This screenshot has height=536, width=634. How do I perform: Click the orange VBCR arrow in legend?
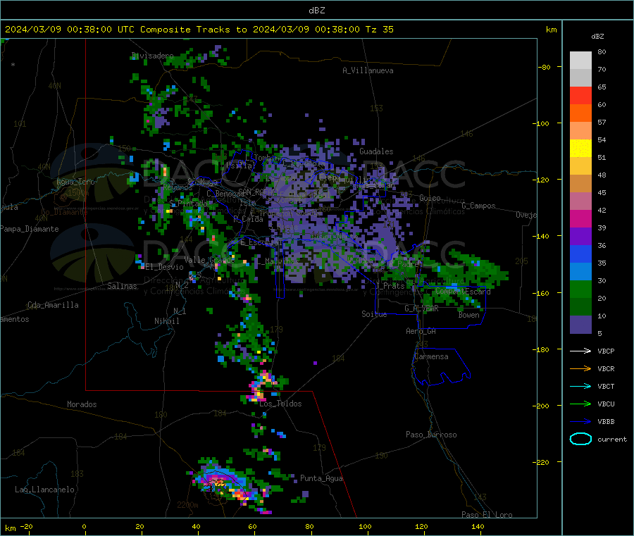580,368
